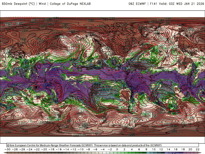
Task: Click the '-10' color scale label
Action: pos(81,149)
